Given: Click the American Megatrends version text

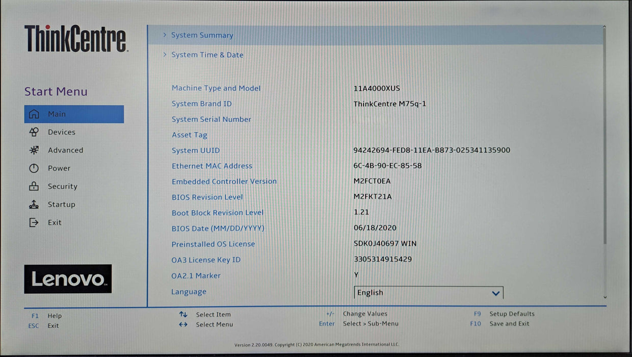Looking at the screenshot, I should 317,345.
